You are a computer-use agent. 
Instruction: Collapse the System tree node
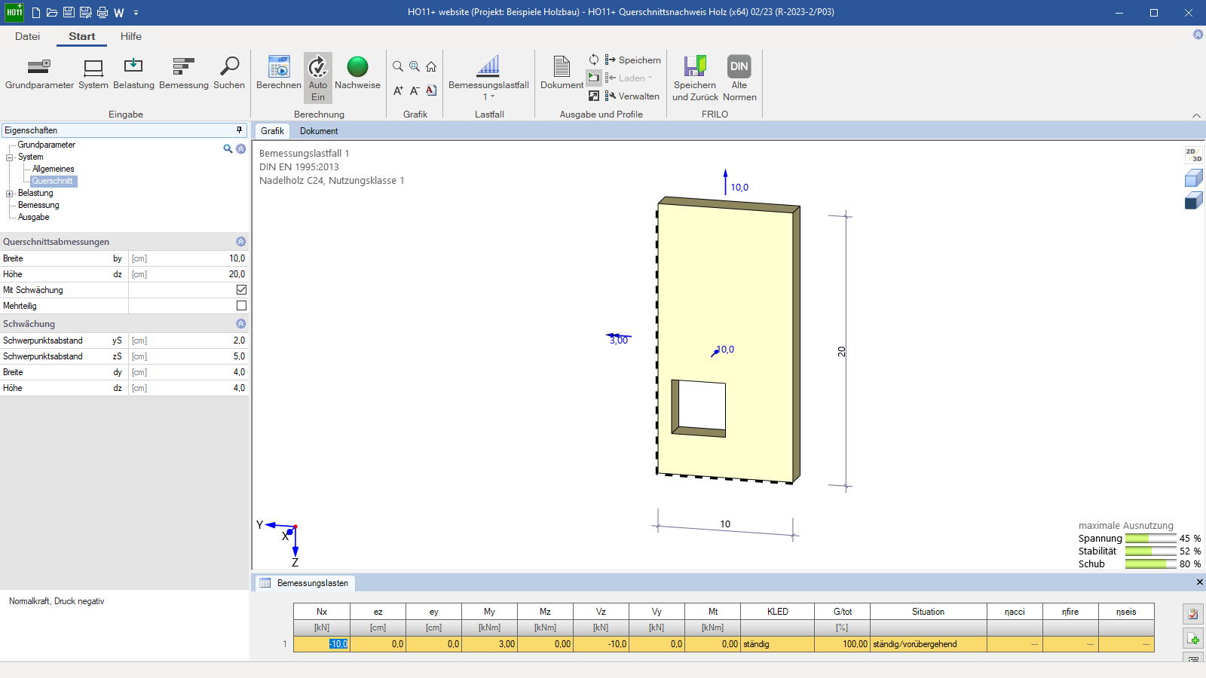[10, 157]
